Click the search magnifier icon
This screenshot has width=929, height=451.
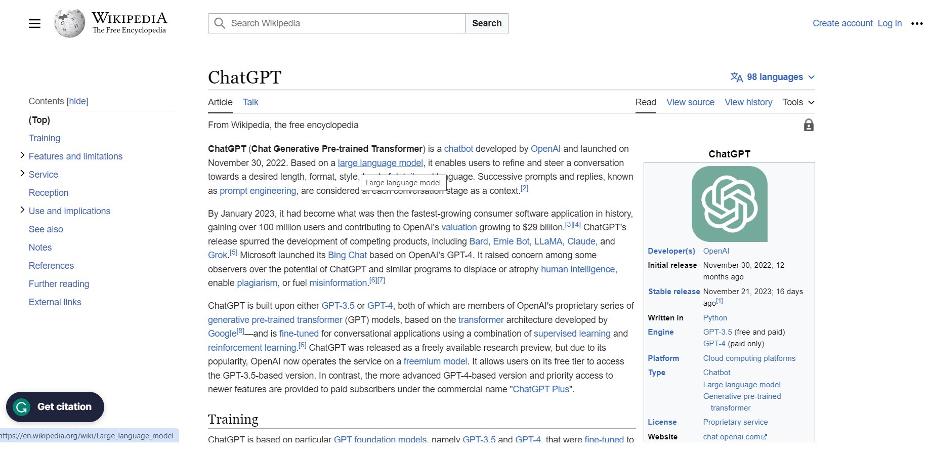point(220,23)
